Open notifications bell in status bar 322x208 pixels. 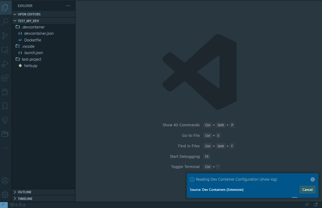(316, 204)
